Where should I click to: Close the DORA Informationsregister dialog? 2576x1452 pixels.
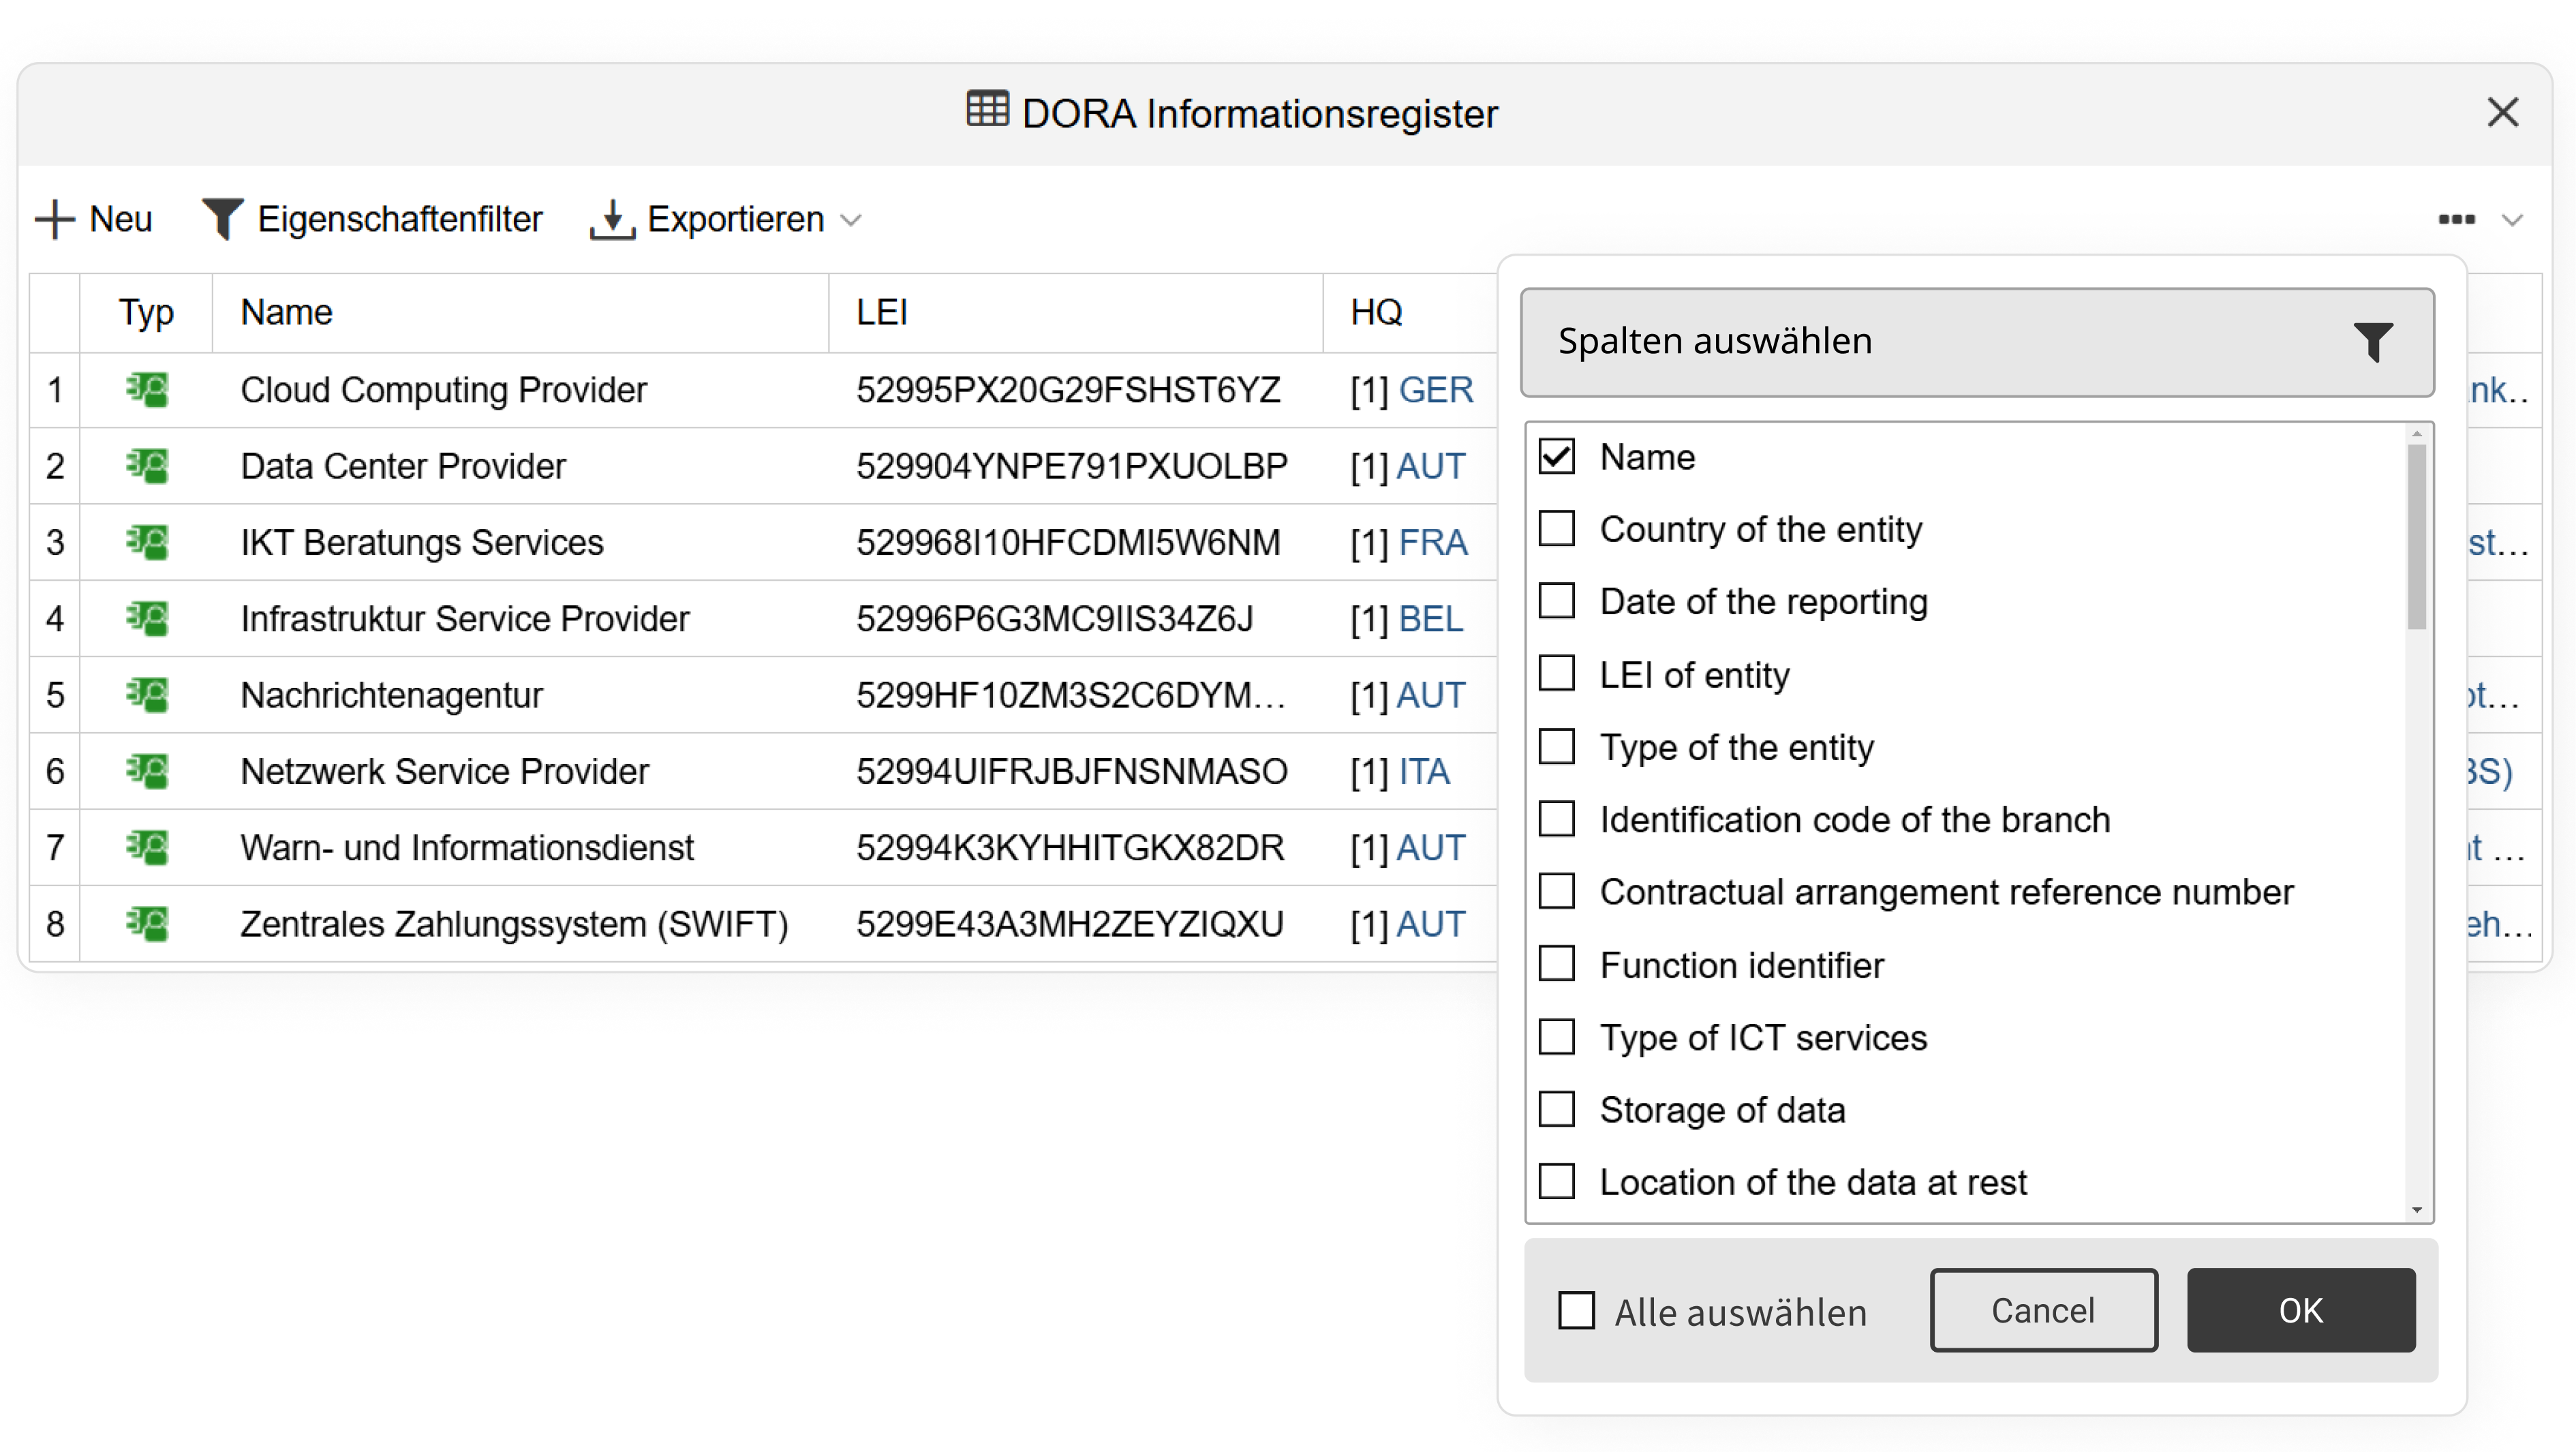2502,112
